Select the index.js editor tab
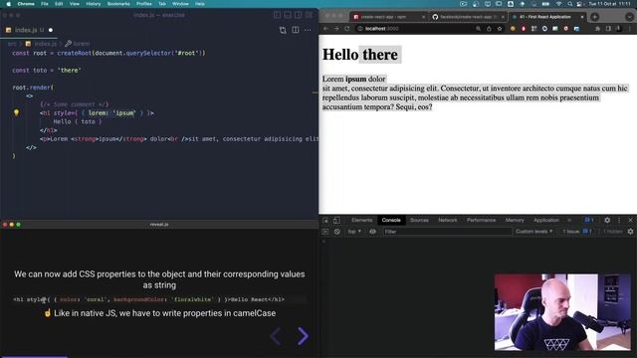 tap(29, 30)
